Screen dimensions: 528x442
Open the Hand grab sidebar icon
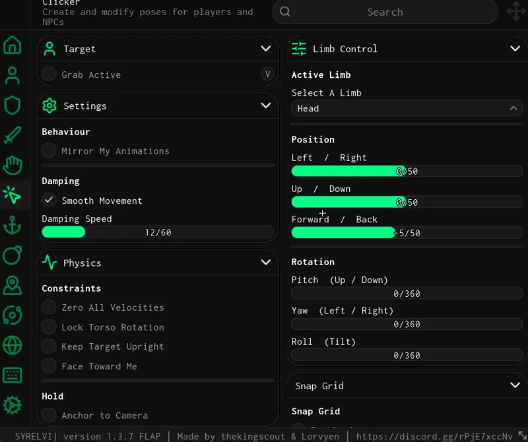pyautogui.click(x=13, y=165)
